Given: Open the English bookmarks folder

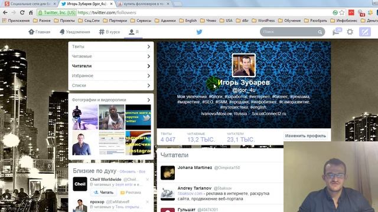Looking at the screenshot, I should click(x=188, y=21).
